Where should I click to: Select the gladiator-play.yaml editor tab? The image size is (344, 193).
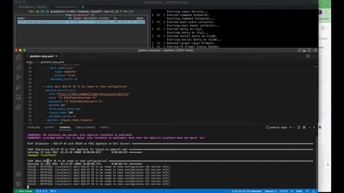[42, 56]
